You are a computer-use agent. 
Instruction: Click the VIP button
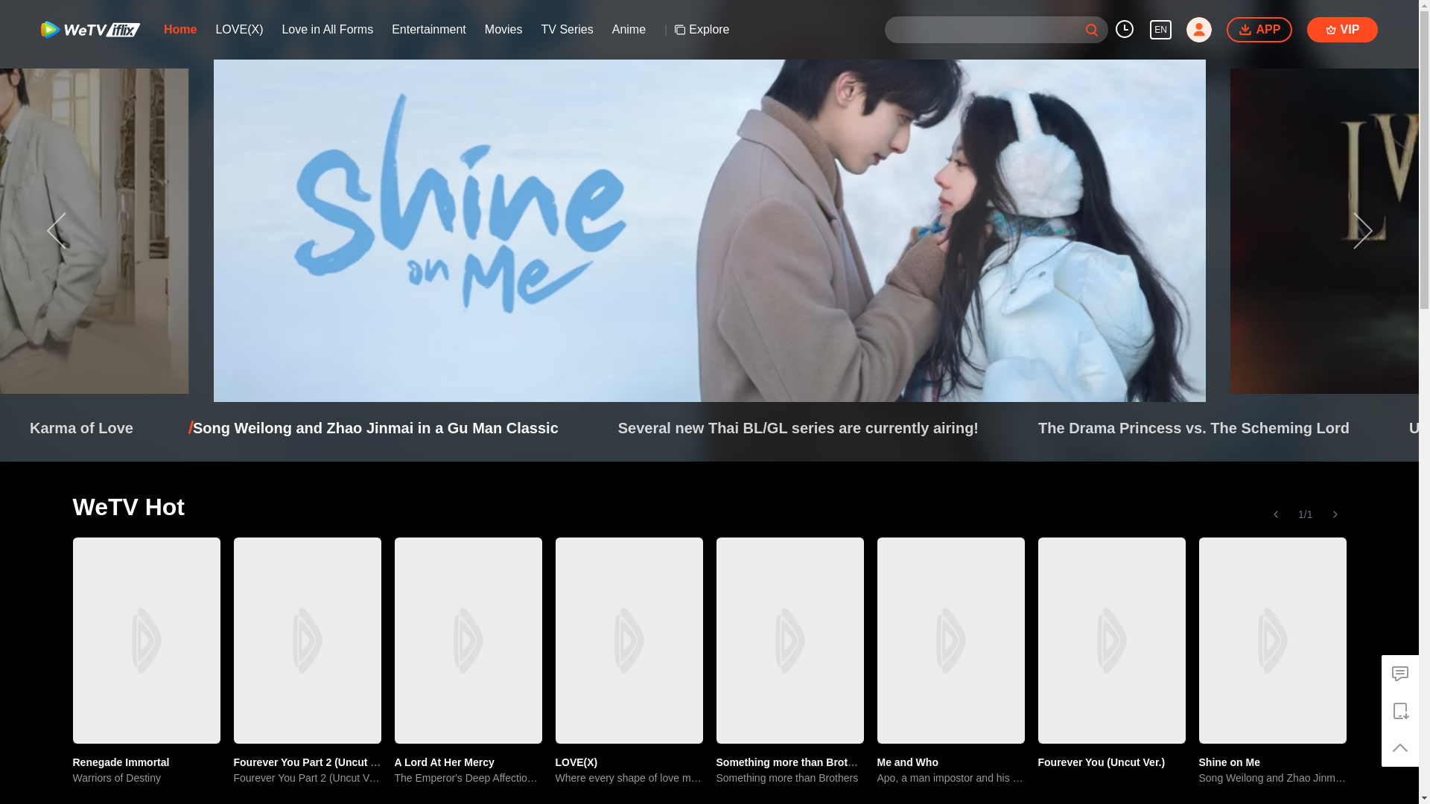pos(1341,30)
